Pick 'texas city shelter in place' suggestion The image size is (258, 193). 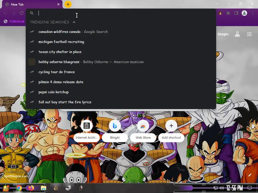[x=121, y=52]
